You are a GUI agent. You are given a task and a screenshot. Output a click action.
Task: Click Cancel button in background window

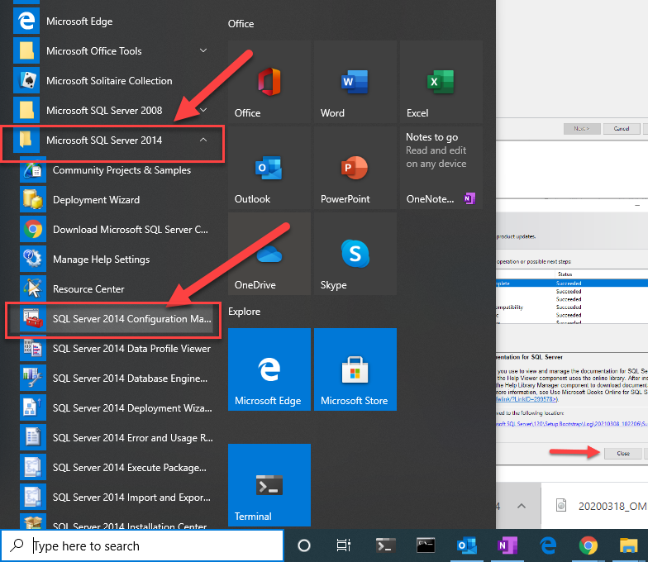(622, 129)
